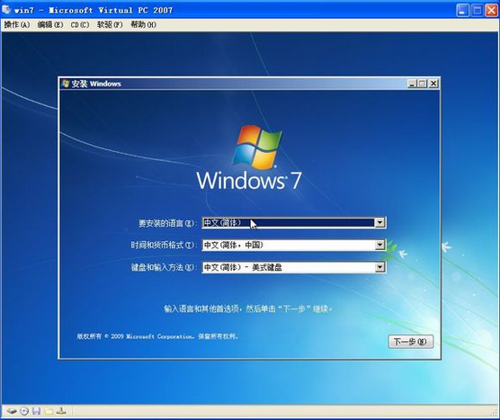Select the 中文(简体) language field
The image size is (500, 420).
pos(294,223)
